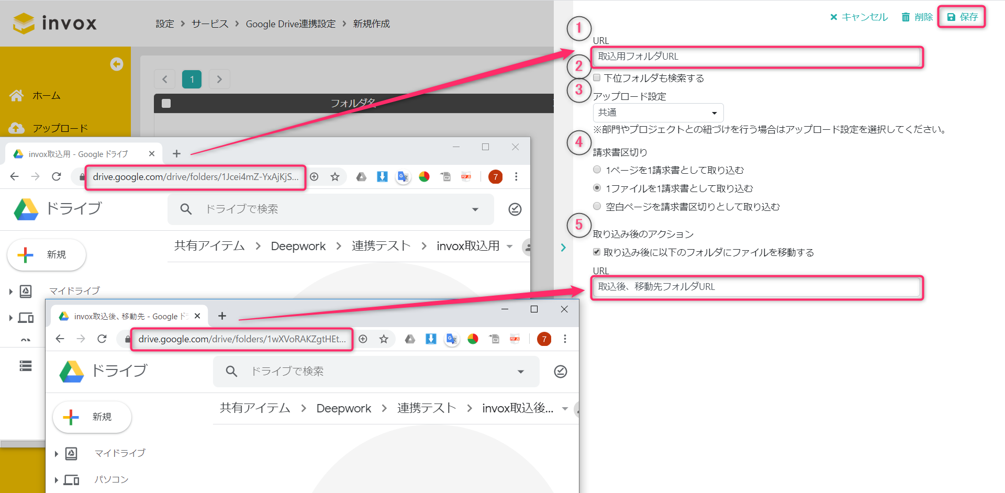Open Chrome menu in the invox取込用 window

(x=516, y=177)
